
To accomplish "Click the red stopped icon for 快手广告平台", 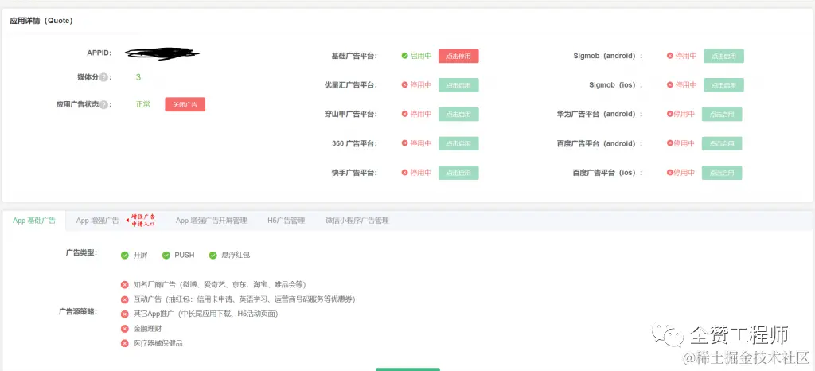I will pyautogui.click(x=405, y=173).
